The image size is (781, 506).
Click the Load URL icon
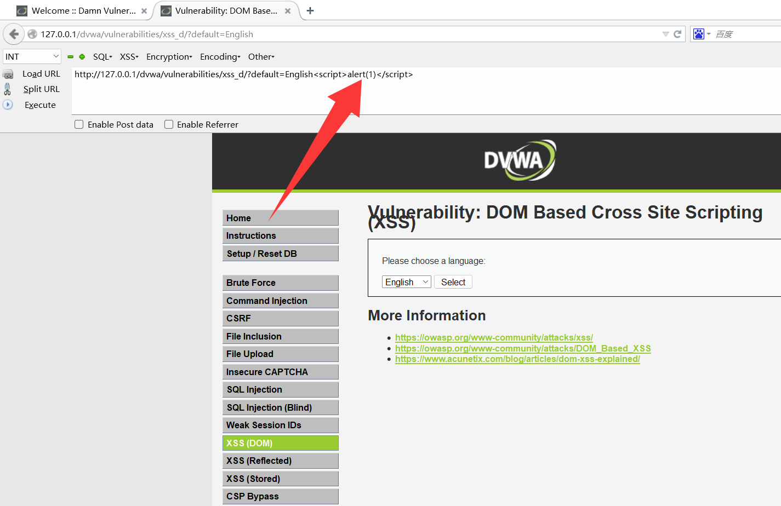(x=8, y=74)
